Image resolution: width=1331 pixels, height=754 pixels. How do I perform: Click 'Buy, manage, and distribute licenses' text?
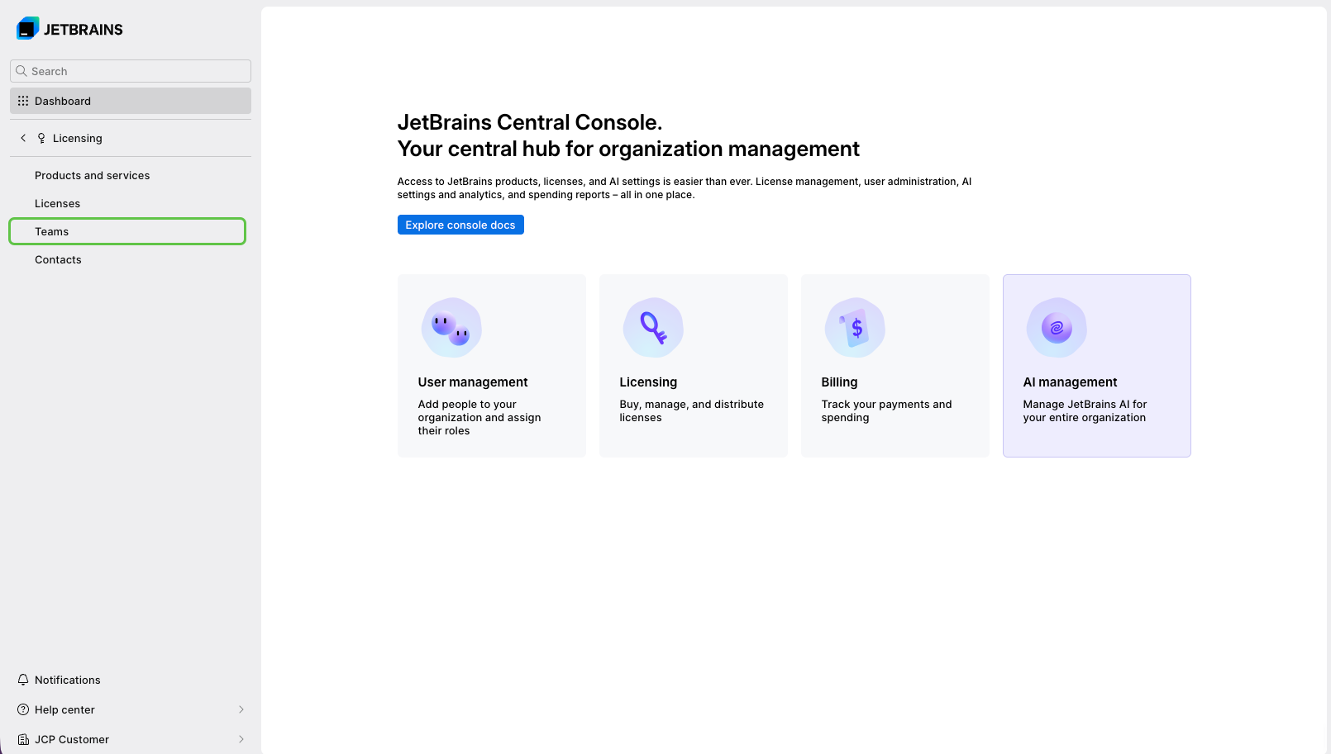pos(692,410)
